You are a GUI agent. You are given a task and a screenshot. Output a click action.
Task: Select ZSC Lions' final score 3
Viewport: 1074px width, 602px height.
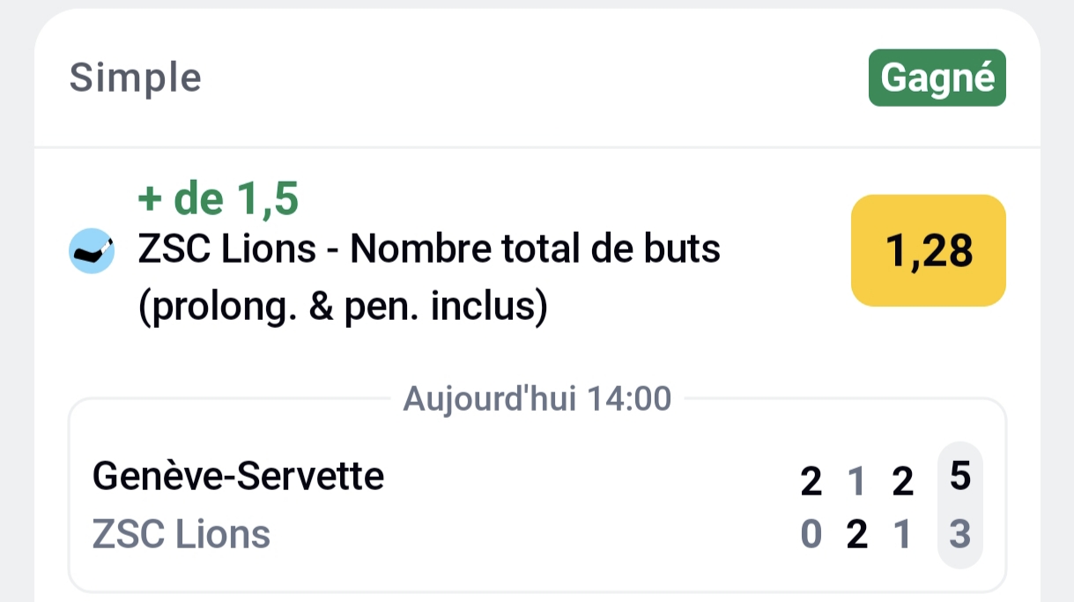click(x=959, y=534)
